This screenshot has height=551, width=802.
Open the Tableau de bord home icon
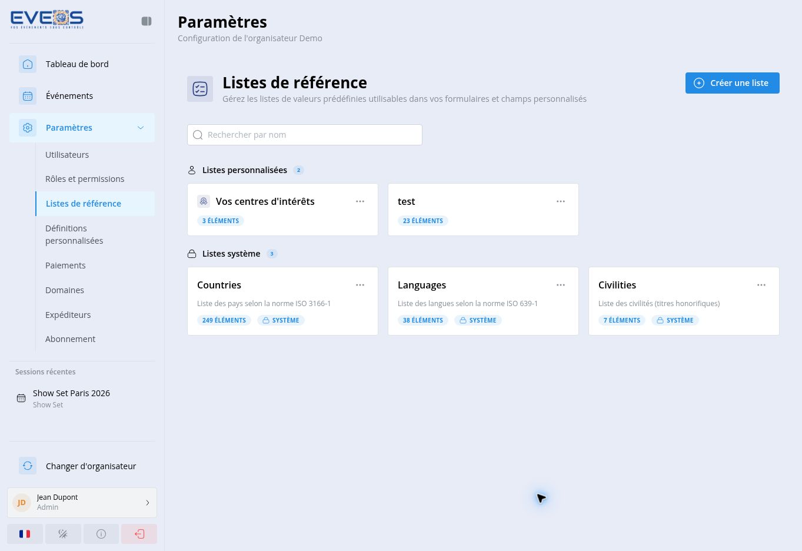28,64
